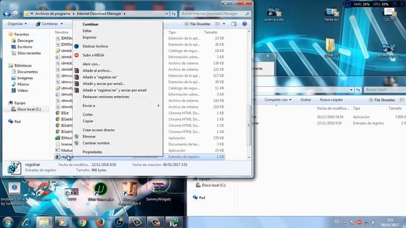Click the blue Destruir Archivo icon
406x228 pixels.
click(x=77, y=46)
